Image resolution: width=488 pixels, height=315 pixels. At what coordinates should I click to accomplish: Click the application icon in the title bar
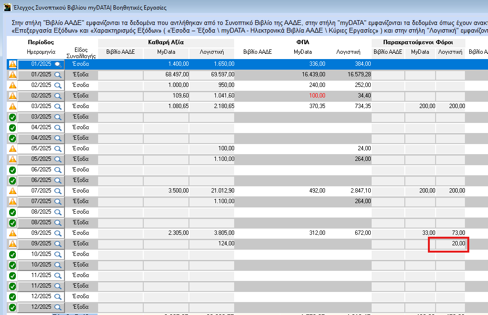(x=7, y=7)
